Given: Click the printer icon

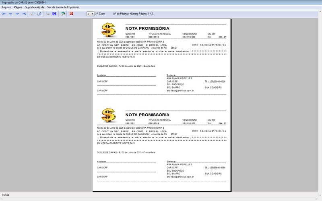Looking at the screenshot, I should point(47,14).
